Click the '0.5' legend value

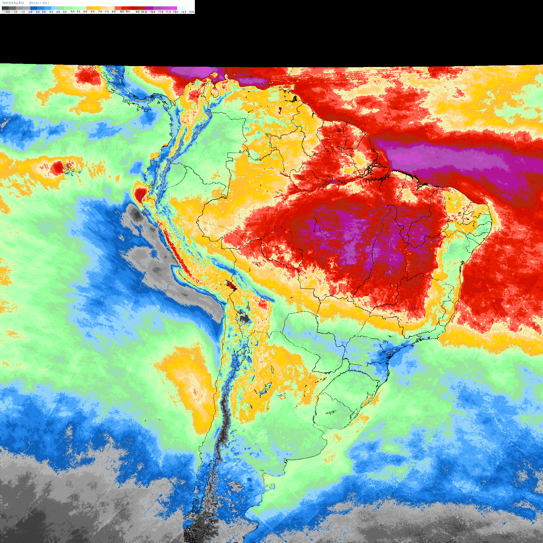pyautogui.click(x=8, y=12)
